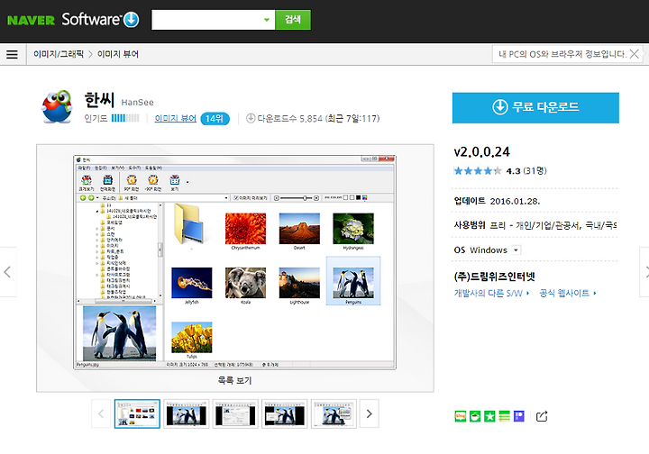649x454 pixels.
Task: Open address path dropdown in HanSee preview
Action: point(226,198)
